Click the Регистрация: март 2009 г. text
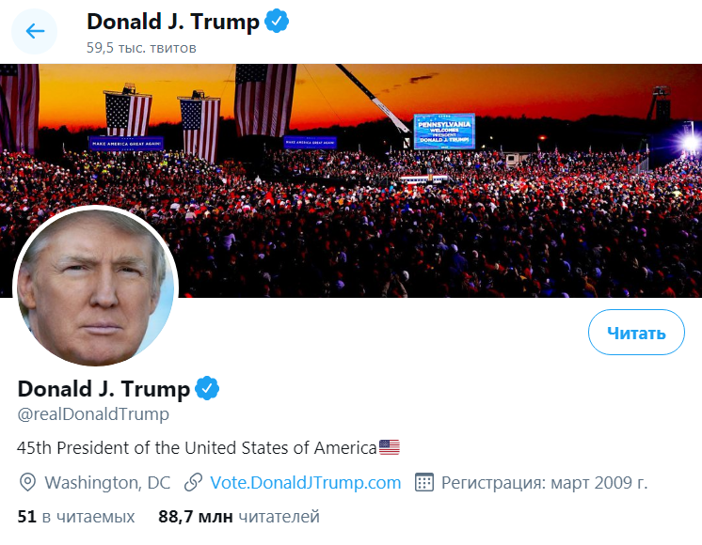The image size is (702, 545). pos(545,483)
